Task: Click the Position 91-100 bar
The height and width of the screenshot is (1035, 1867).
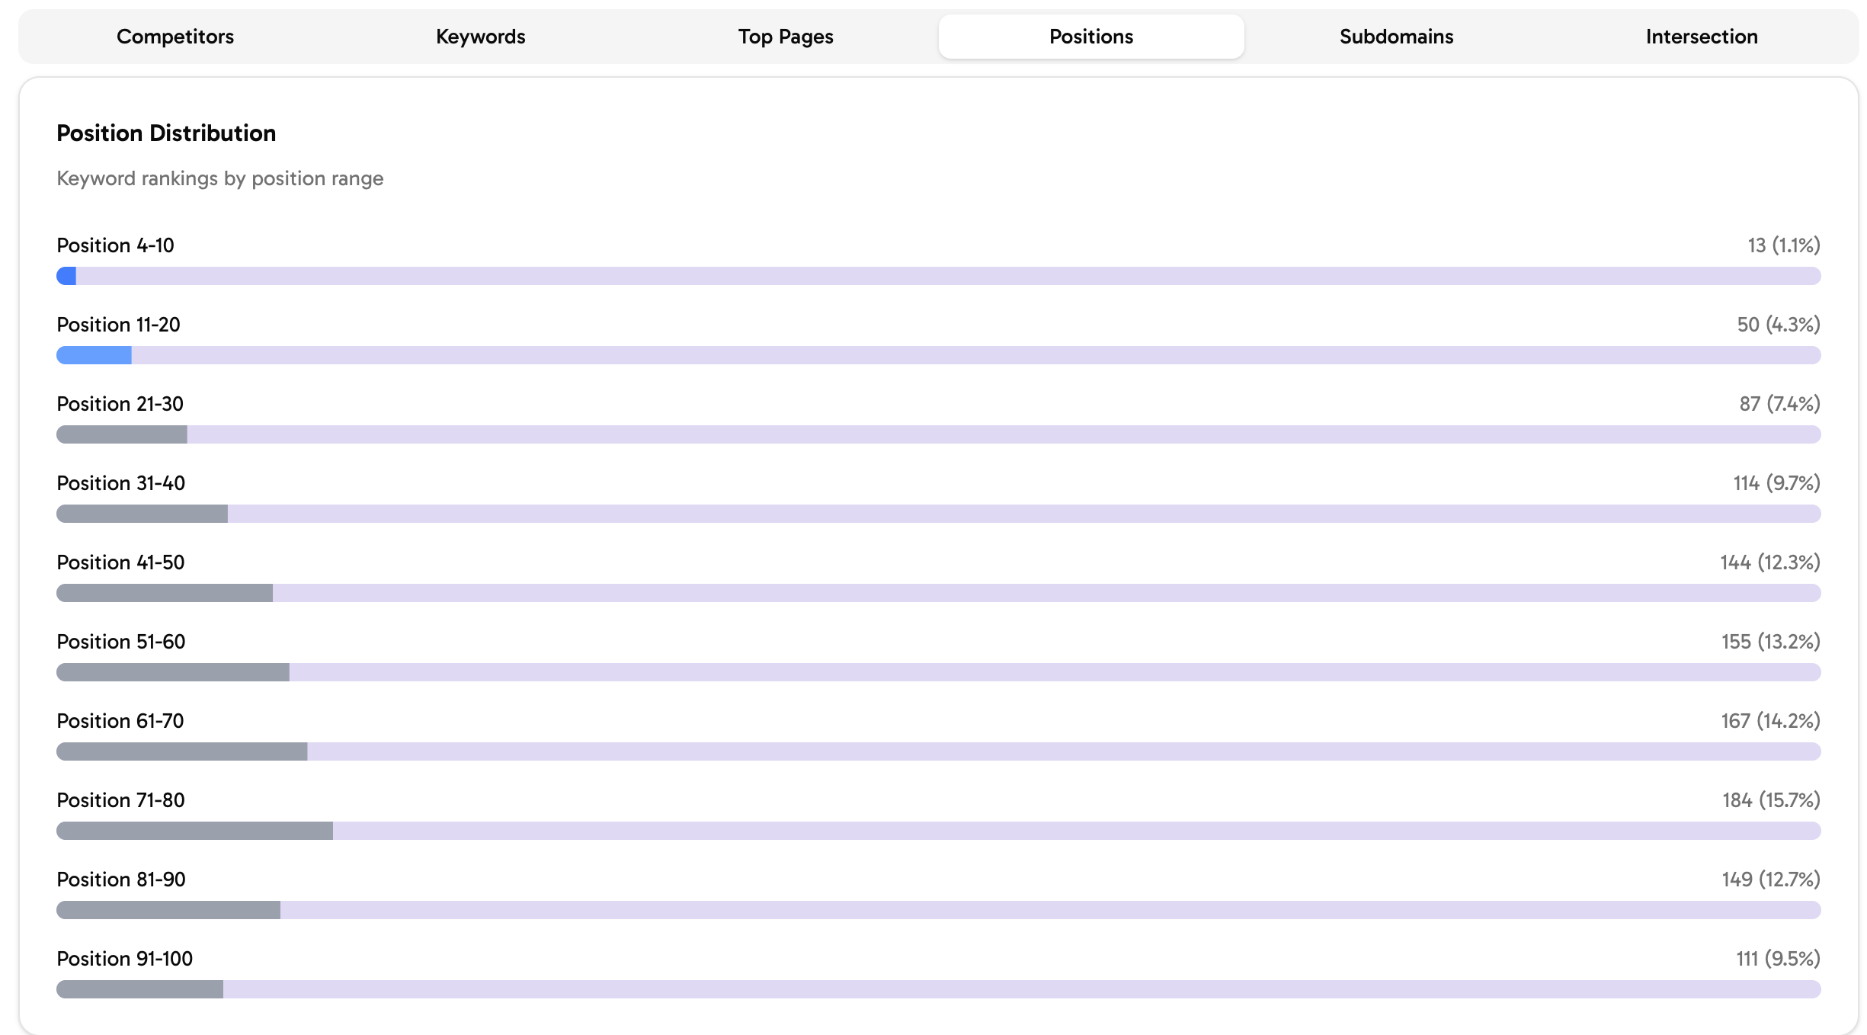Action: point(938,989)
